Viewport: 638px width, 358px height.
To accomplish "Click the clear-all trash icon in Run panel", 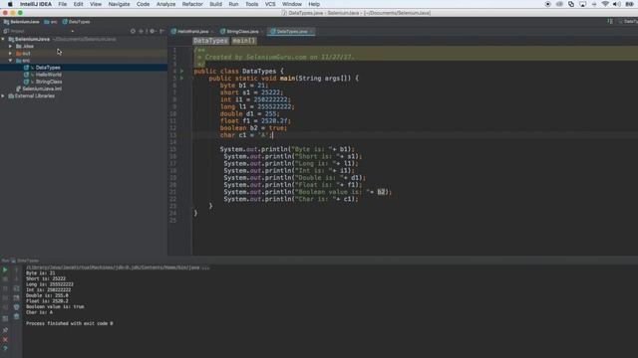I will 16,316.
